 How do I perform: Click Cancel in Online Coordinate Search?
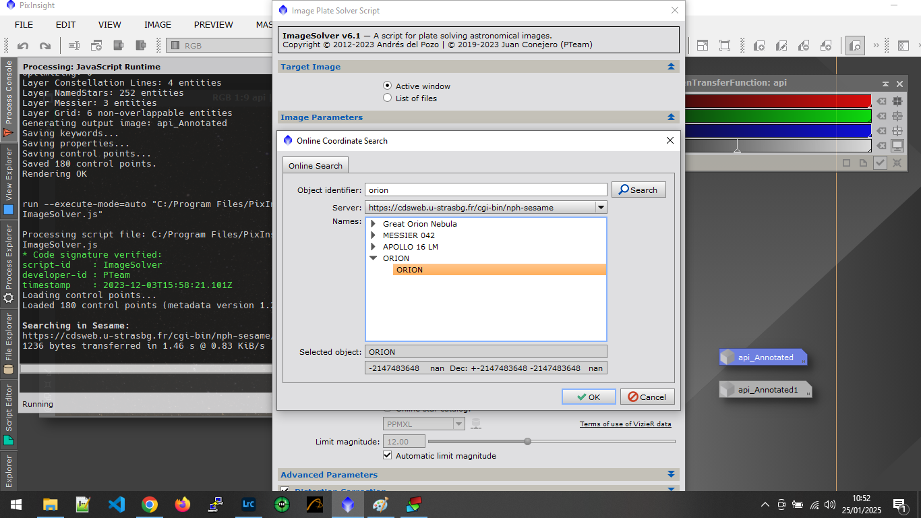[x=647, y=397]
